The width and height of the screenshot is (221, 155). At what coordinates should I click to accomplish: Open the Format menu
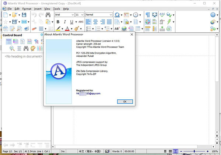(27, 9)
